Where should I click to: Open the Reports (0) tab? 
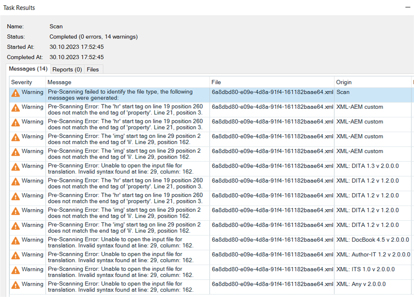point(67,70)
